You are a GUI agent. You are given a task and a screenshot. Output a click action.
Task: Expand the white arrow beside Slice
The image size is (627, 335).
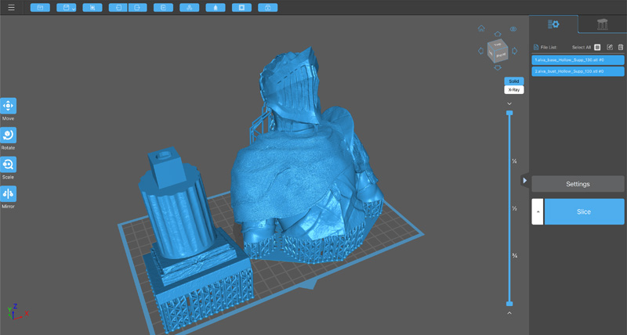click(x=538, y=211)
